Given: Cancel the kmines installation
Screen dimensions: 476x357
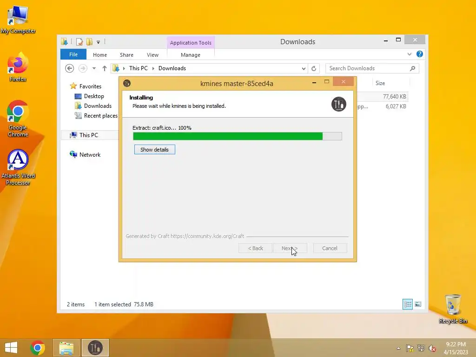Looking at the screenshot, I should coord(330,248).
